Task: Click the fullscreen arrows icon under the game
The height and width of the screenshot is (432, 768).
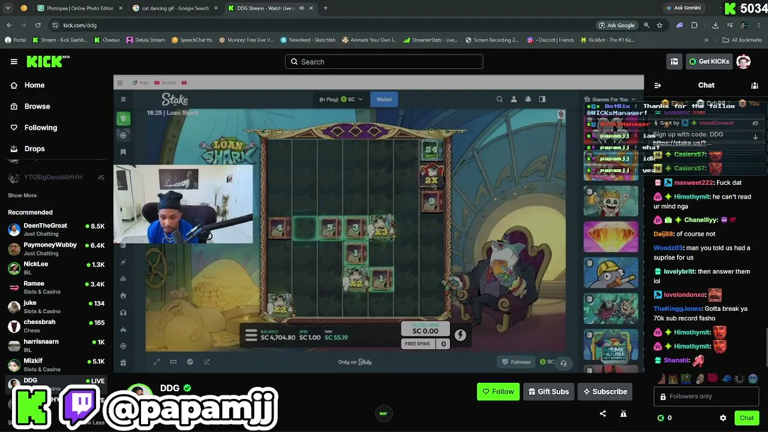Action: tap(157, 362)
